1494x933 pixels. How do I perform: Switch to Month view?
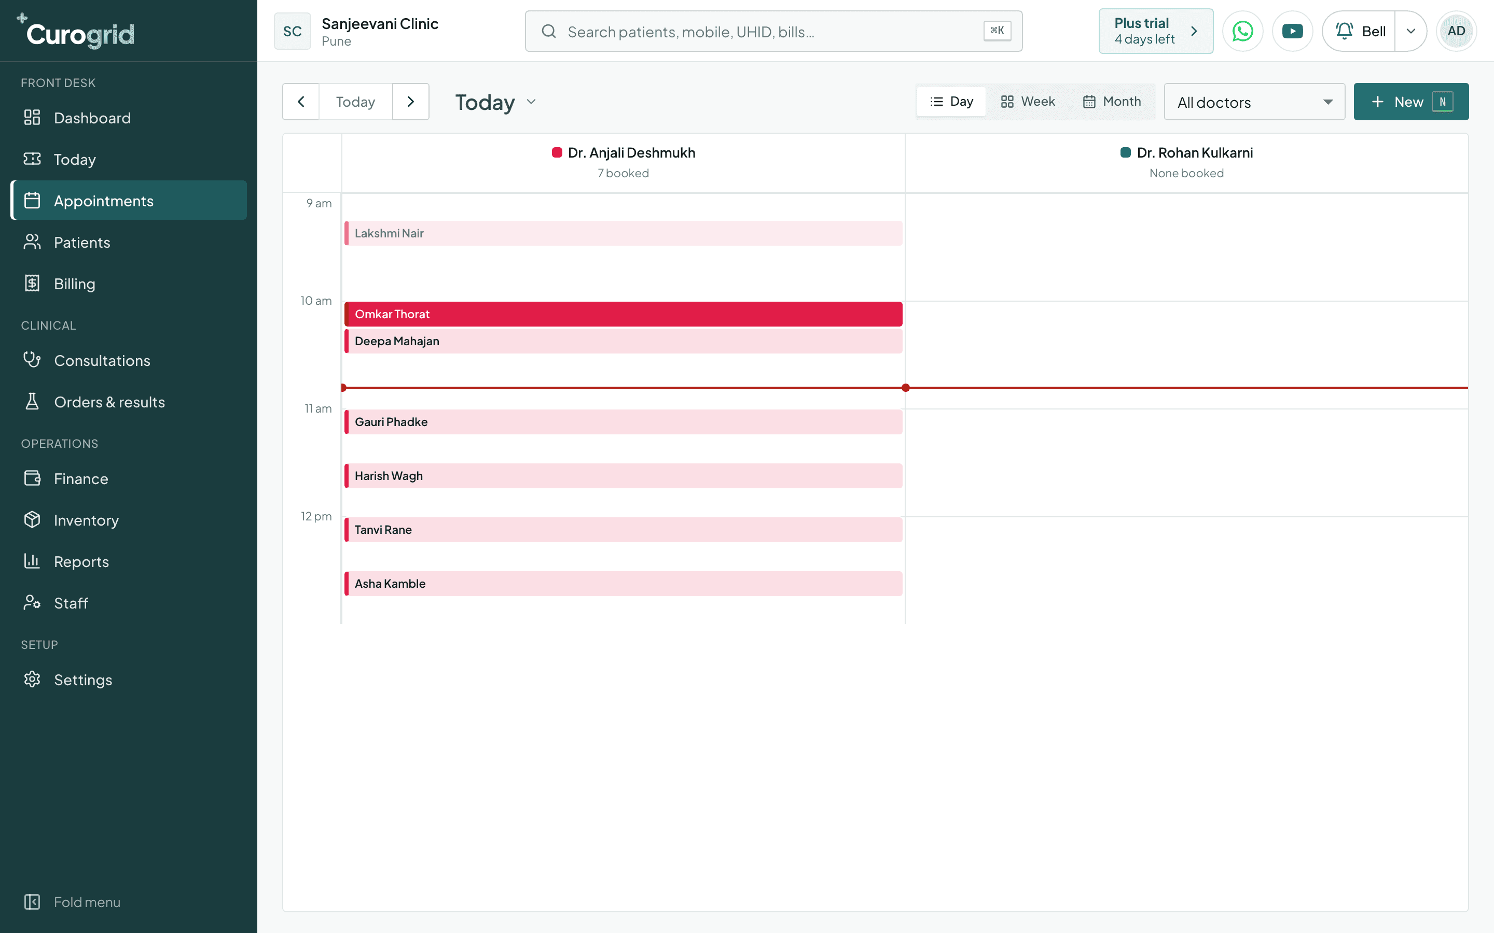1112,101
